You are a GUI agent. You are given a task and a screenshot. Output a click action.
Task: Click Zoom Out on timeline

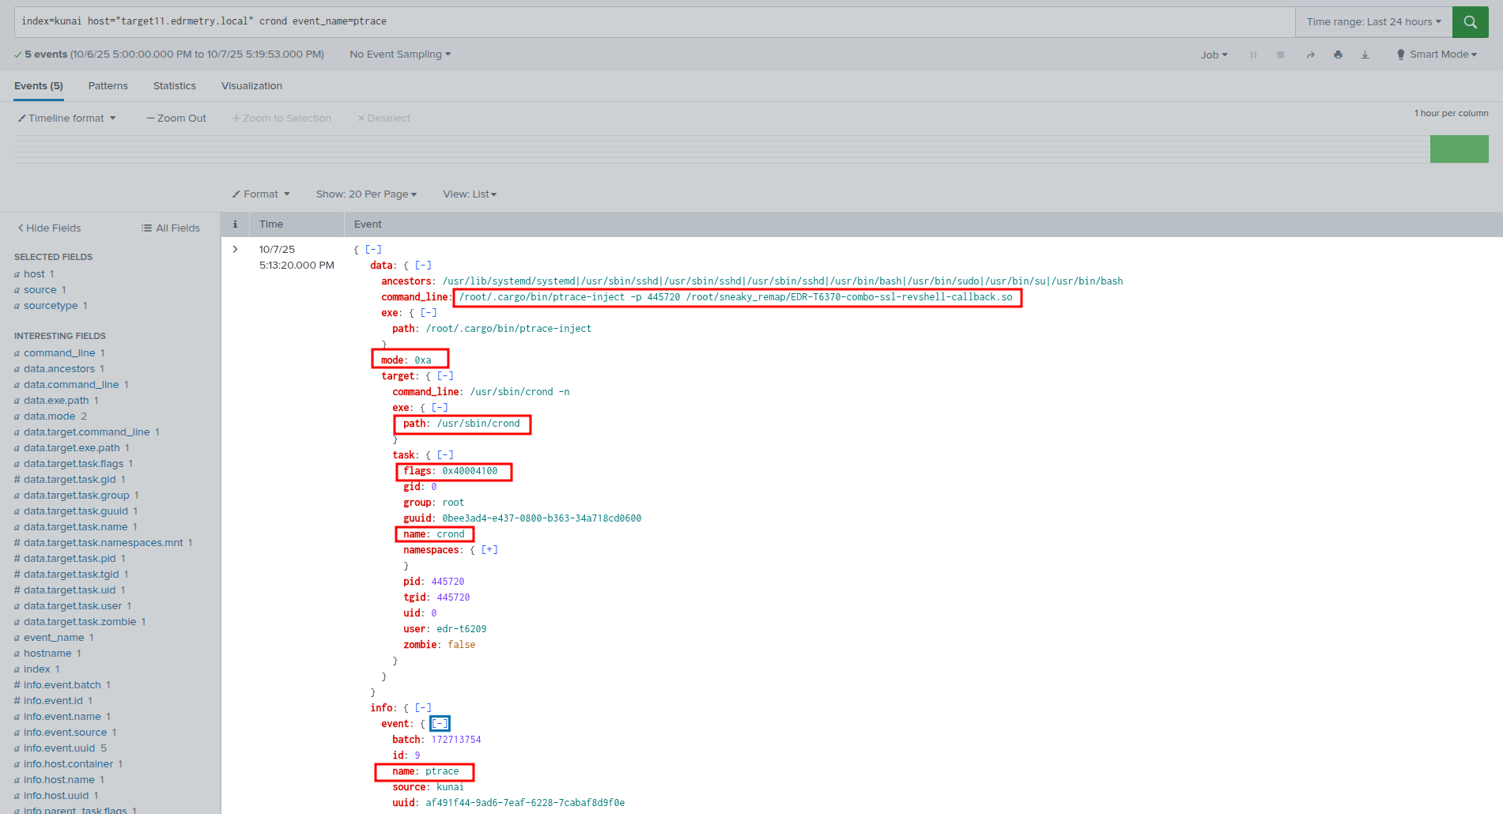(x=176, y=119)
